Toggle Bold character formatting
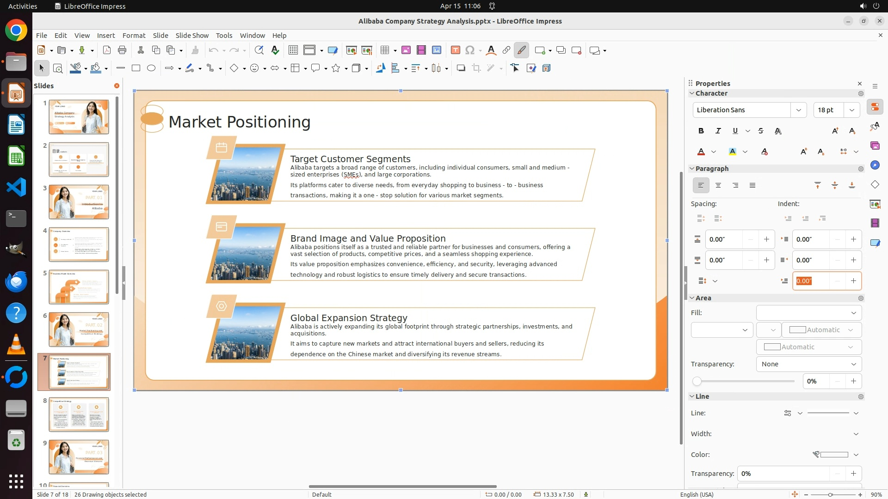The height and width of the screenshot is (499, 888). (x=701, y=131)
